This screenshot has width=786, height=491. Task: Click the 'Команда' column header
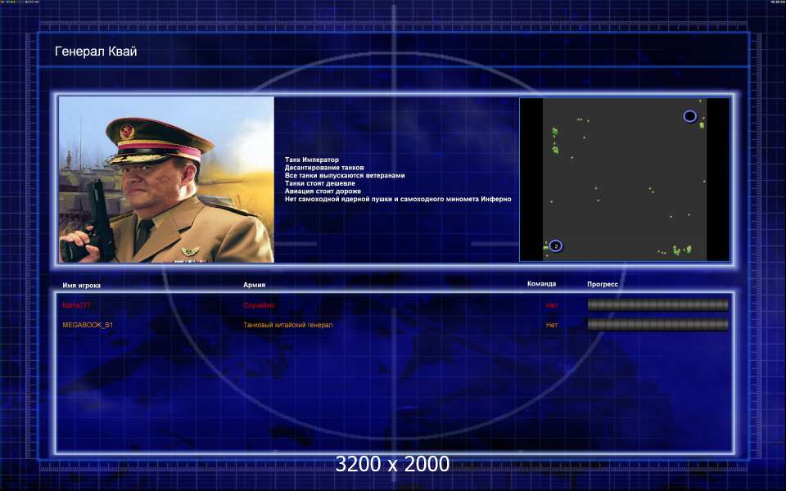[541, 284]
